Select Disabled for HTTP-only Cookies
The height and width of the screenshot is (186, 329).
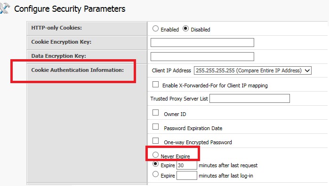click(185, 29)
